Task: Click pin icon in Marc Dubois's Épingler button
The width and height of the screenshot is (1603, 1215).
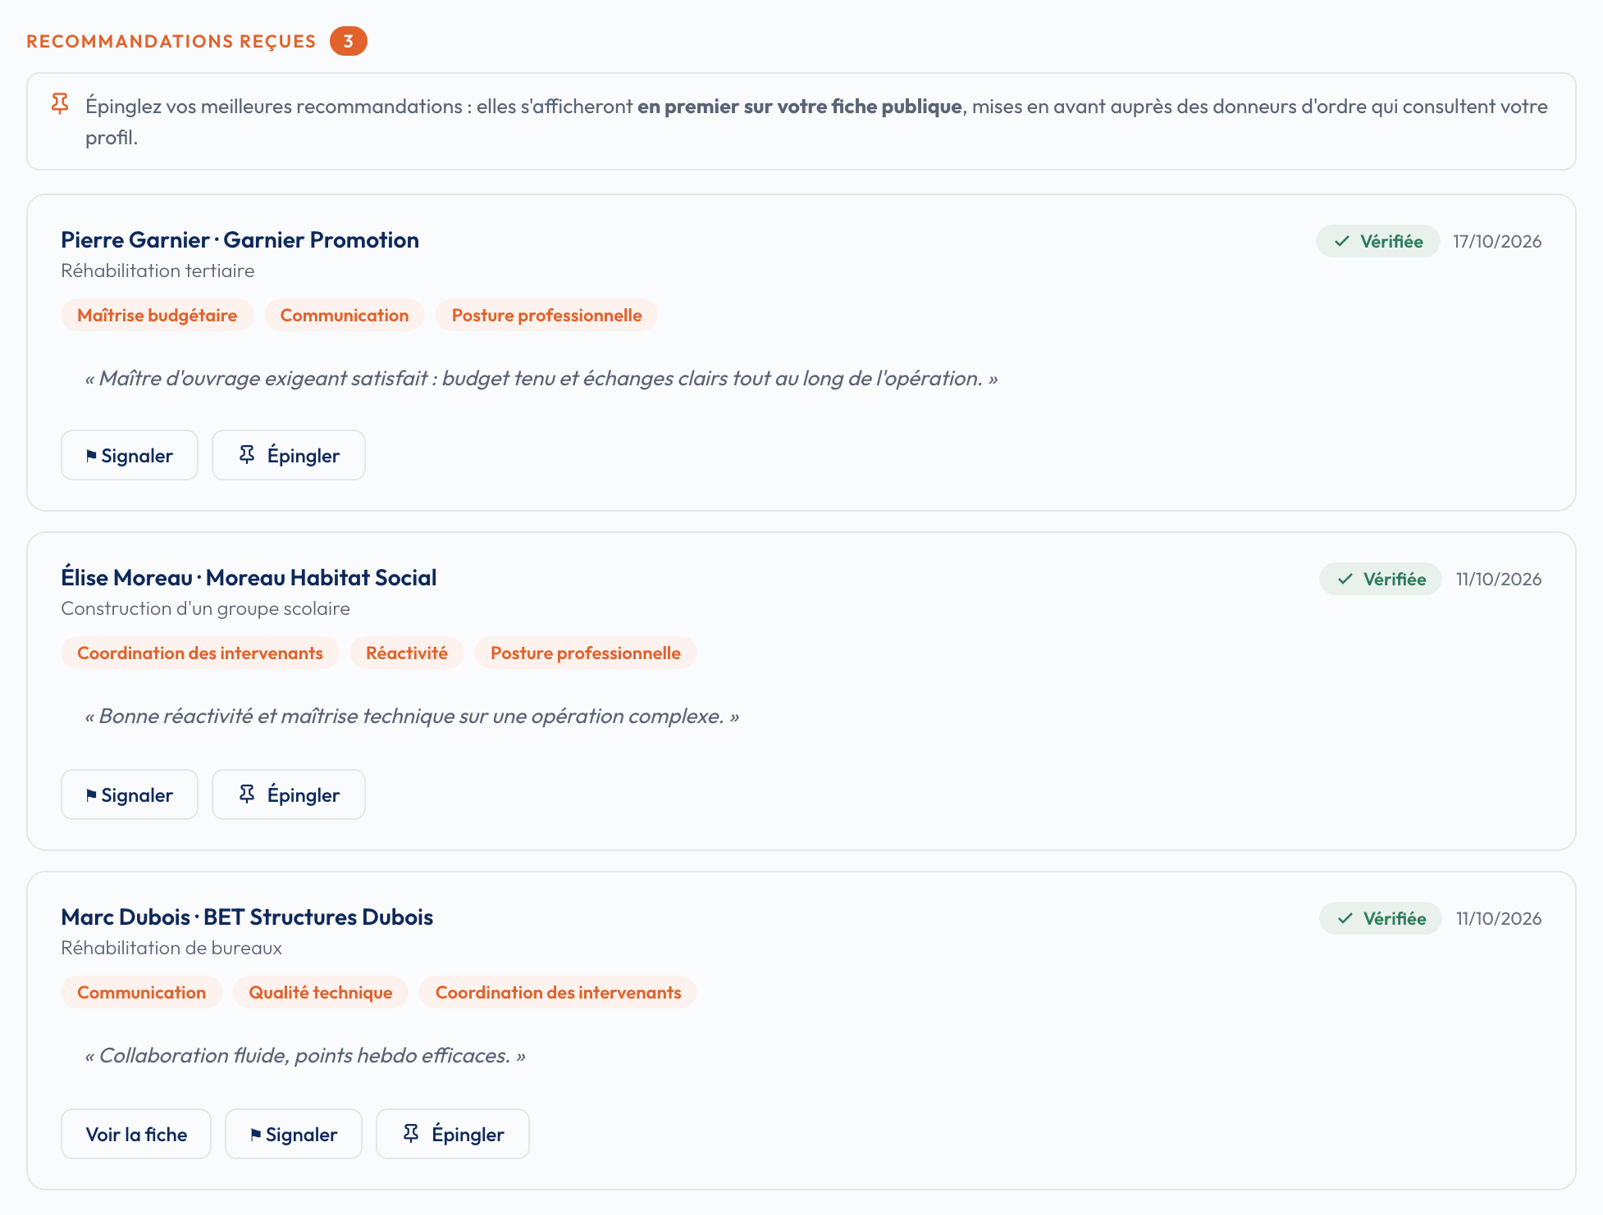Action: coord(411,1133)
